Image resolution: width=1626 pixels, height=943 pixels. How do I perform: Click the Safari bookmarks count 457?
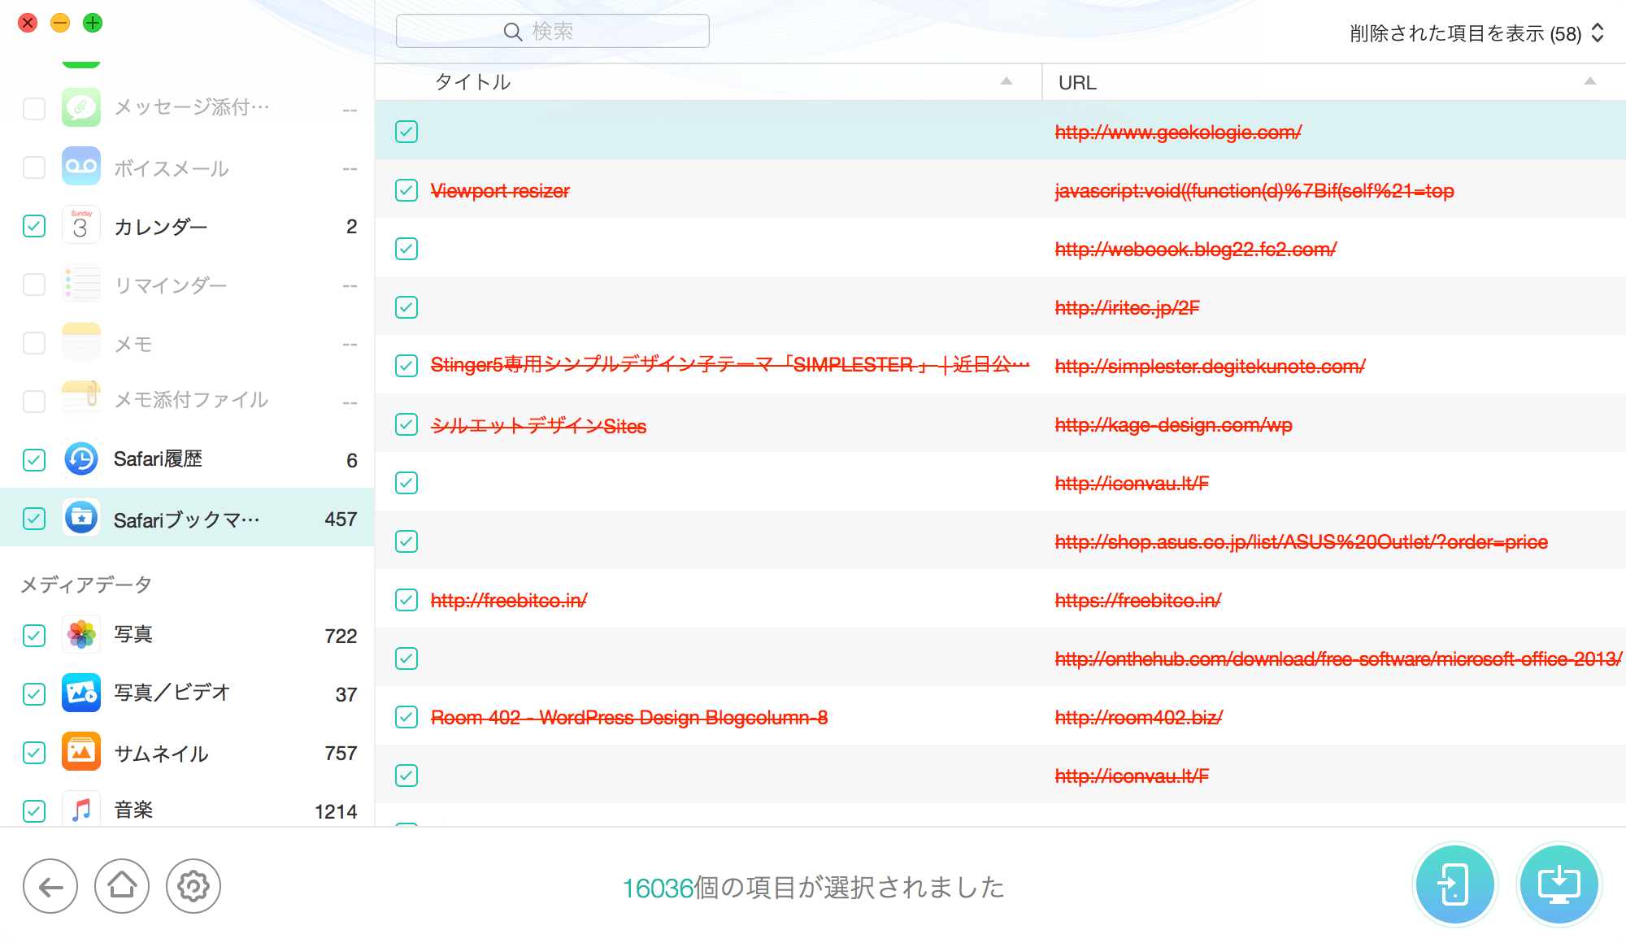tap(341, 519)
